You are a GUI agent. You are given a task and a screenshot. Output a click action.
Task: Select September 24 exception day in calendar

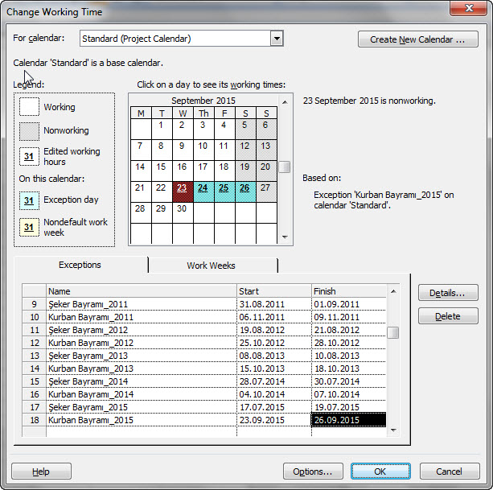pyautogui.click(x=203, y=188)
